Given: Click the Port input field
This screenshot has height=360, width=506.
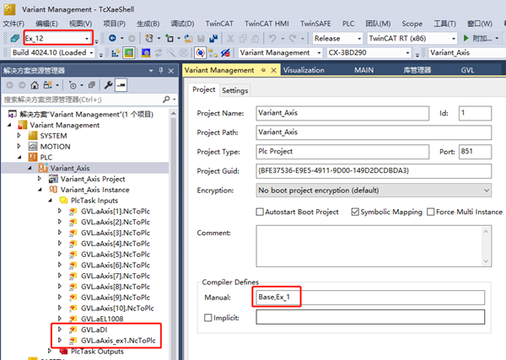Looking at the screenshot, I should (475, 152).
